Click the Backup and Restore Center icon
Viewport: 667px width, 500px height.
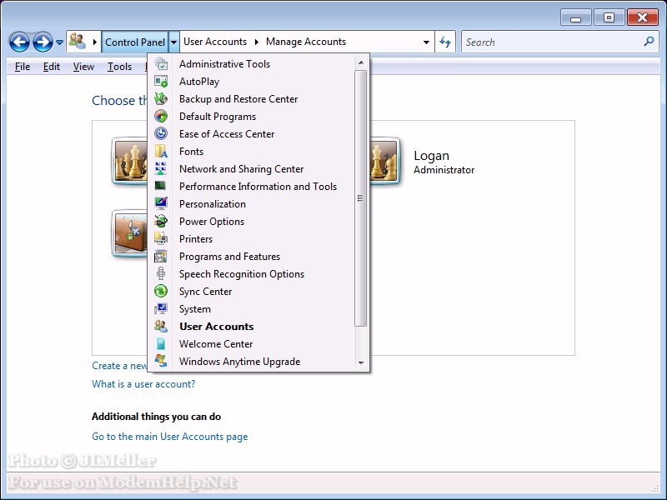point(161,98)
